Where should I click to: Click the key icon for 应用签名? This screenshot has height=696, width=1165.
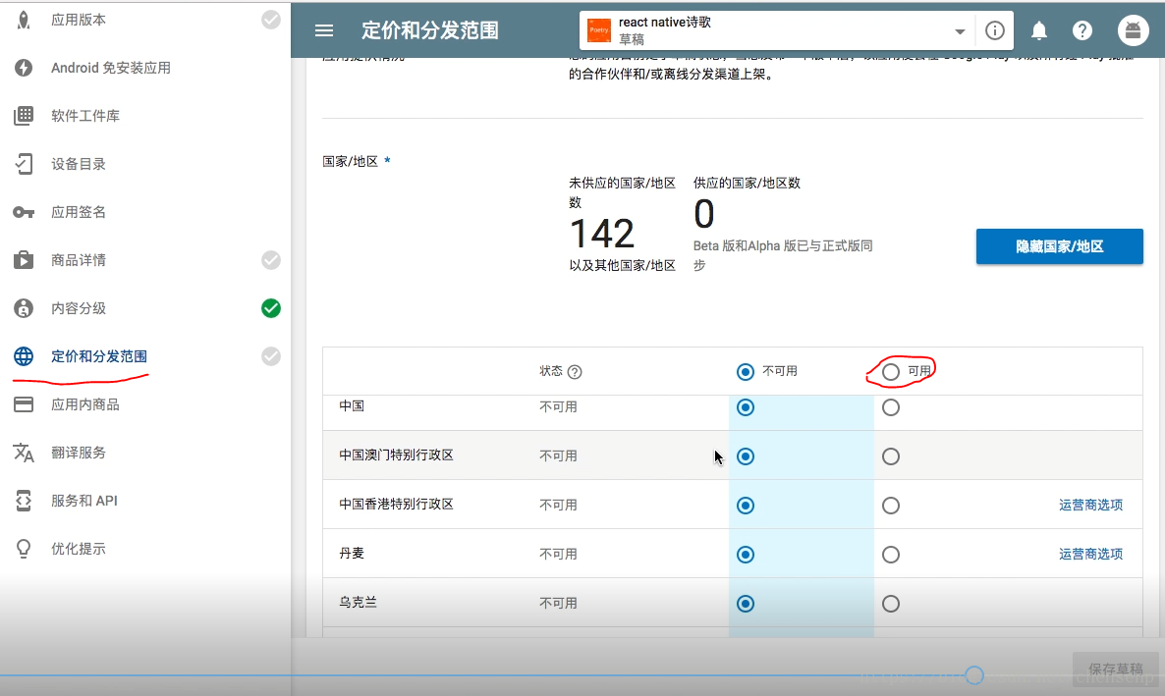24,212
